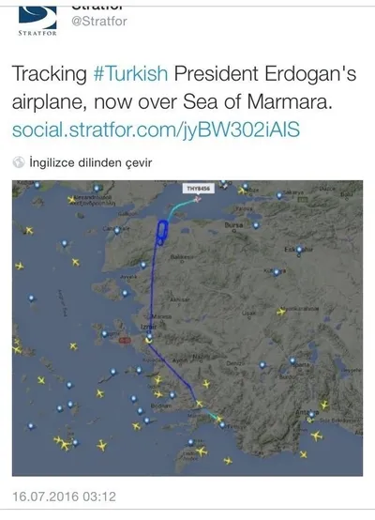This screenshot has height=520, width=375.
Task: Select the airport marker near Bursa
Action: click(256, 225)
